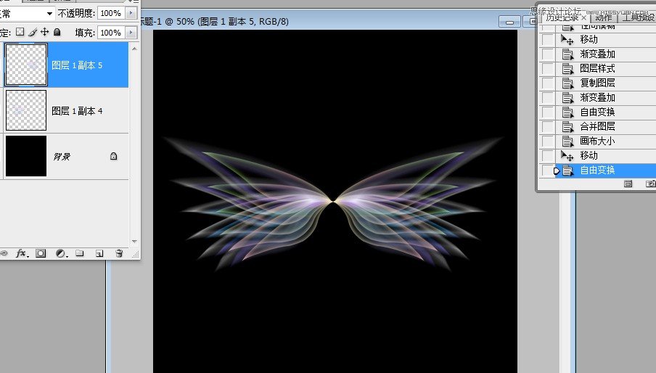
Task: Click the new layer icon
Action: pos(99,253)
